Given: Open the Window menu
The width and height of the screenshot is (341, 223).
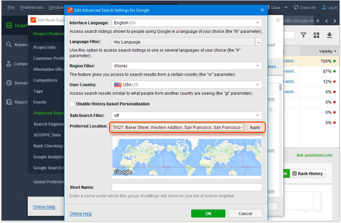Looking at the screenshot, I should point(57,7).
